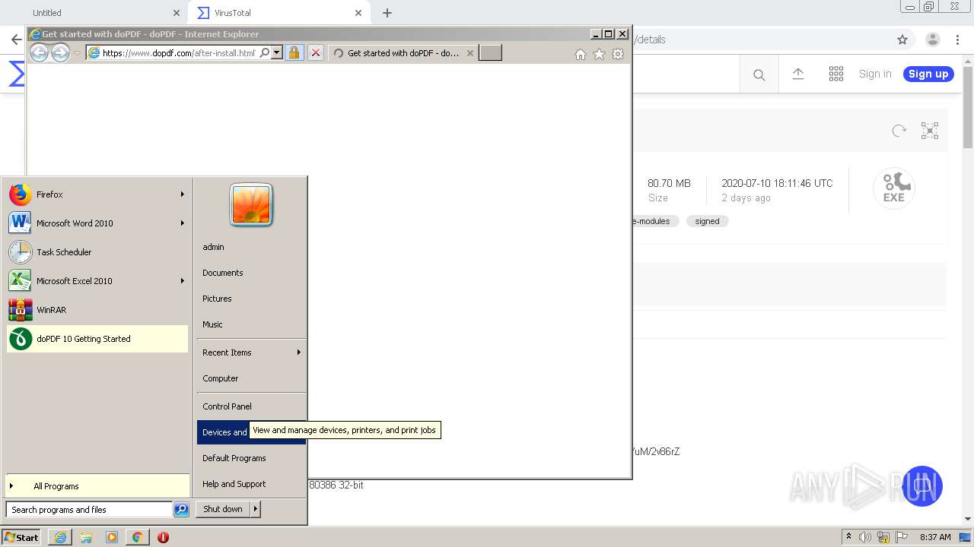The width and height of the screenshot is (974, 547).
Task: Click Chrome back arrow
Action: point(16,40)
